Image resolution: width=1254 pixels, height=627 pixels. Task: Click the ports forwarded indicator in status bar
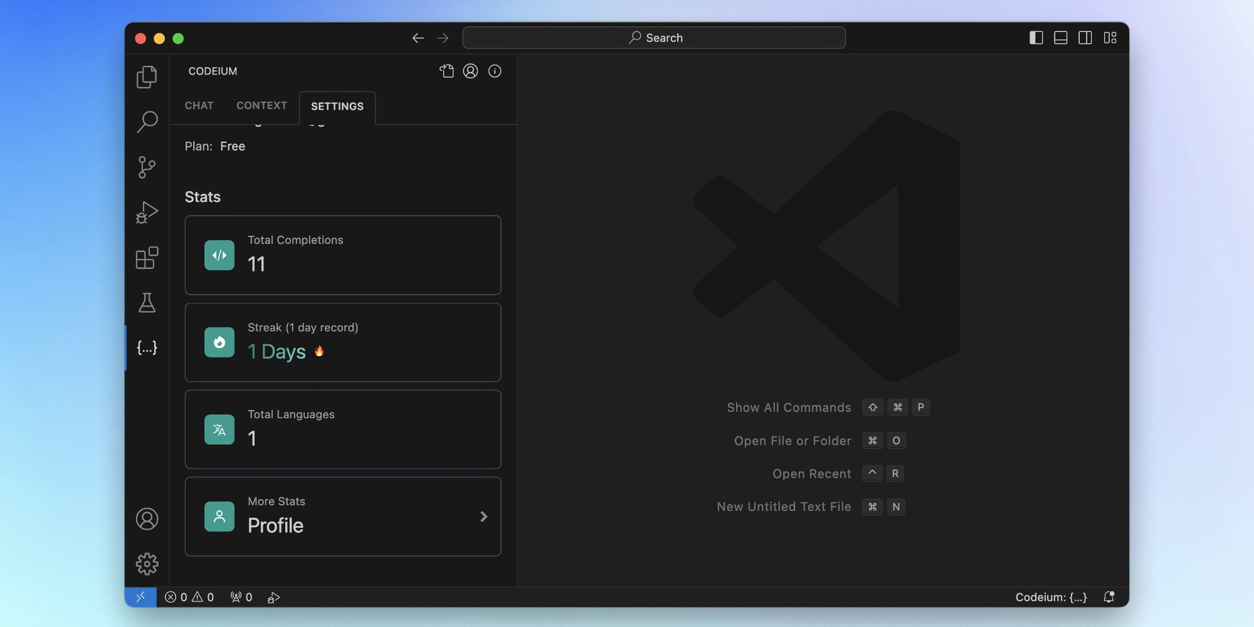(x=241, y=598)
